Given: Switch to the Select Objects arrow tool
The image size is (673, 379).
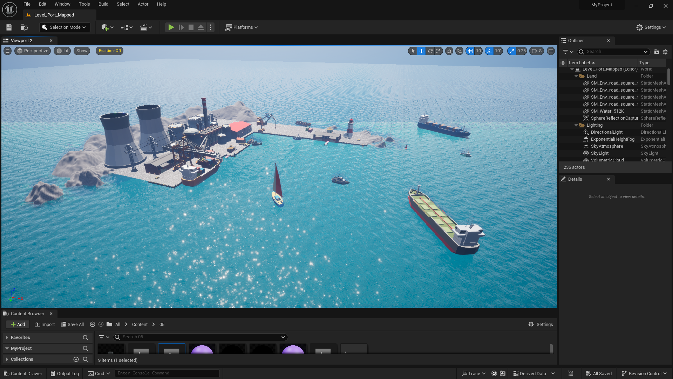Looking at the screenshot, I should [413, 51].
